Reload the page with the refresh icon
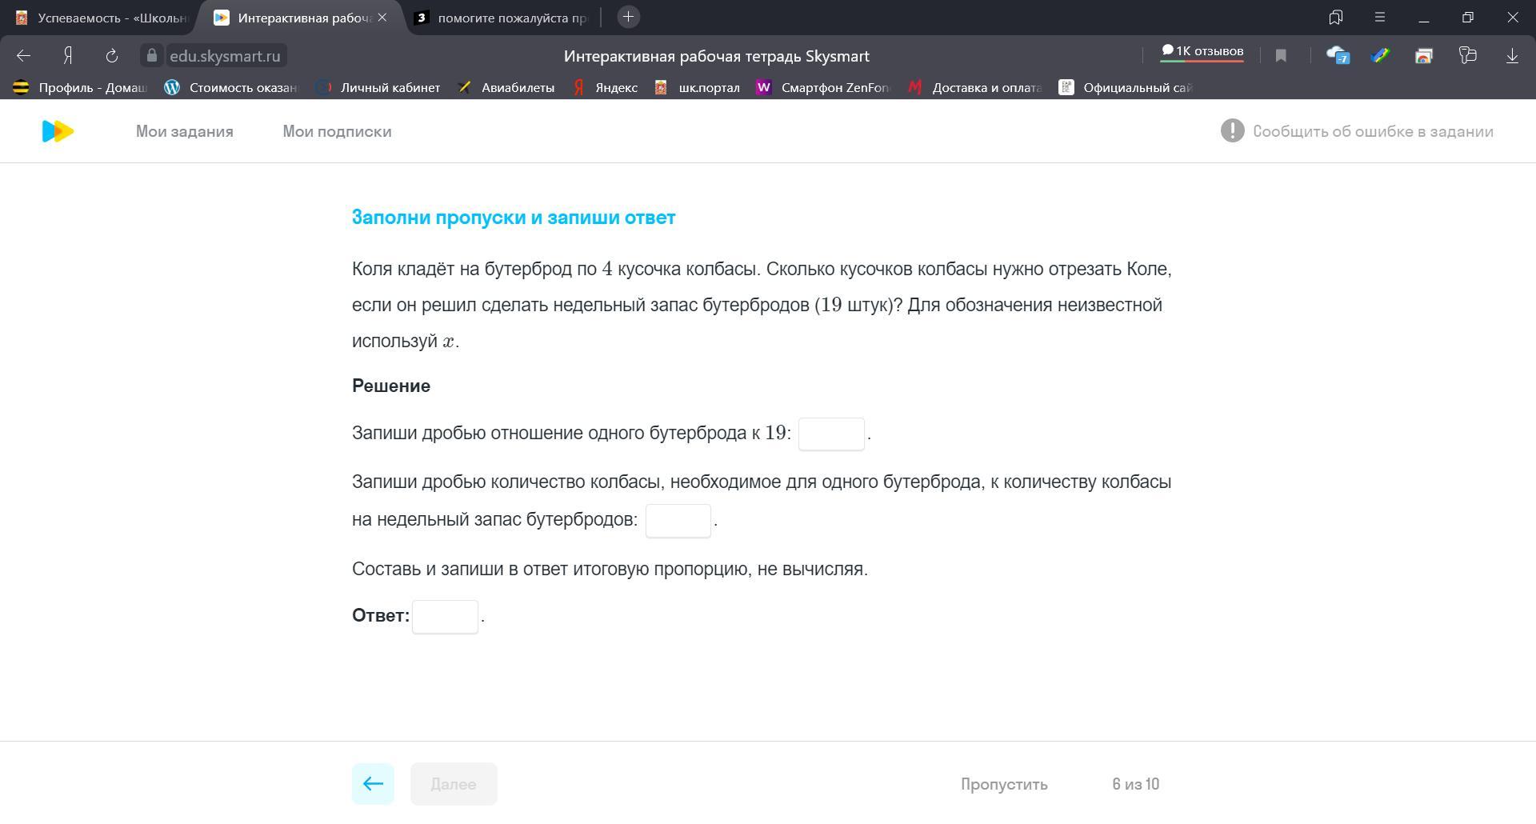Viewport: 1536px width, 824px height. pyautogui.click(x=112, y=56)
